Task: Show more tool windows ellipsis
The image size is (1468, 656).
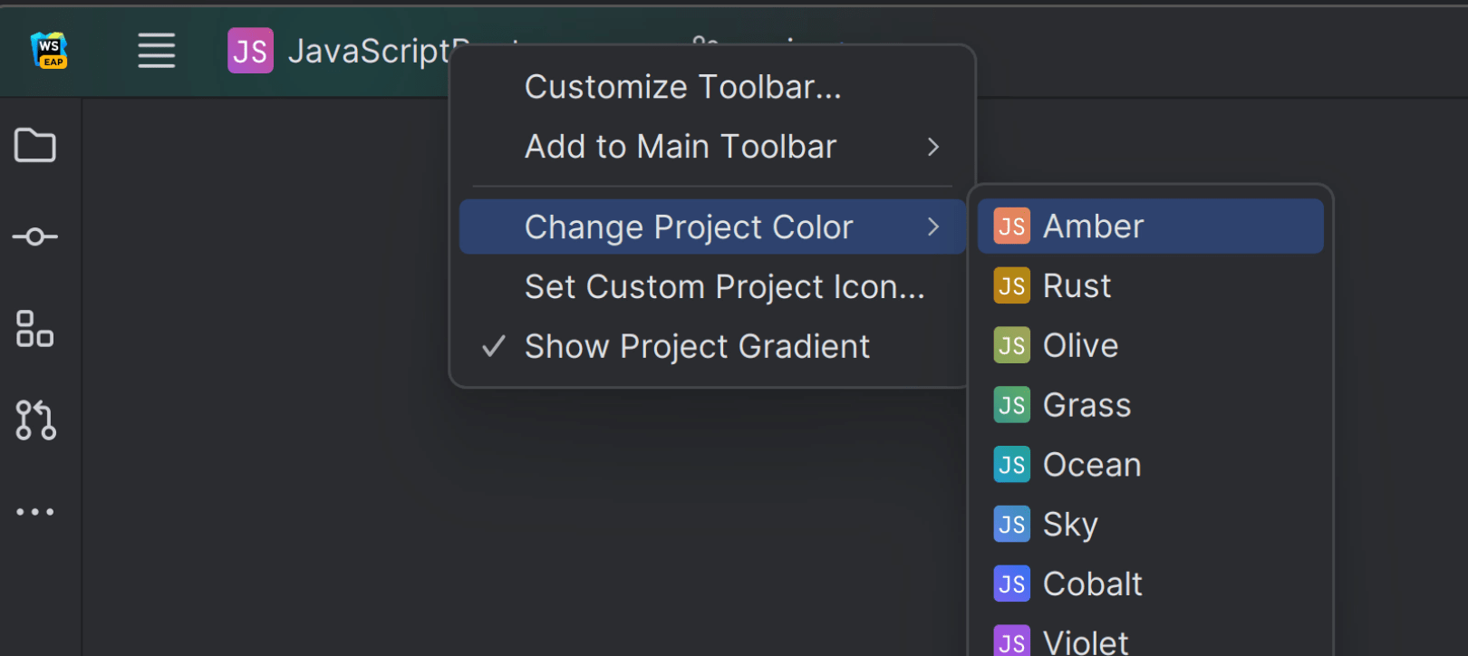Action: click(x=35, y=512)
